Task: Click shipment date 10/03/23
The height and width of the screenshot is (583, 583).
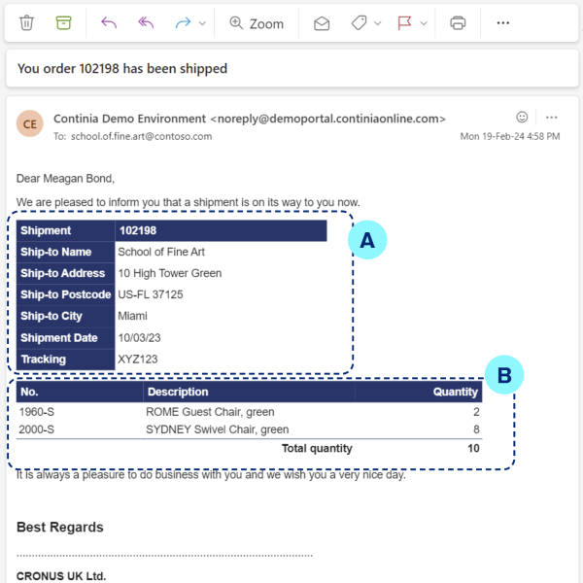Action: click(139, 337)
